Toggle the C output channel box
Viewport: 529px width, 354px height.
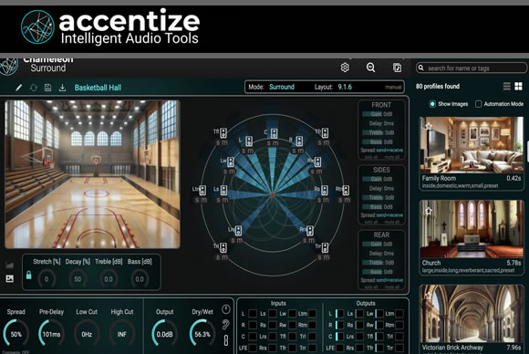pyautogui.click(x=339, y=337)
